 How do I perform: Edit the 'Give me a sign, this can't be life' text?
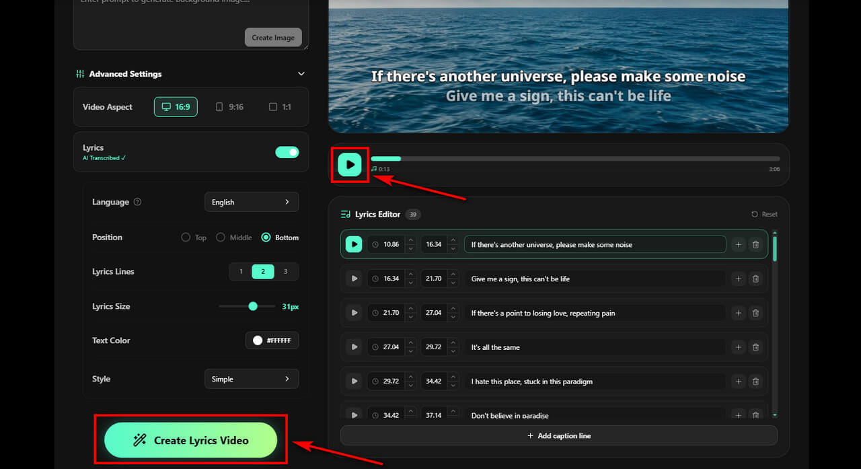click(595, 279)
